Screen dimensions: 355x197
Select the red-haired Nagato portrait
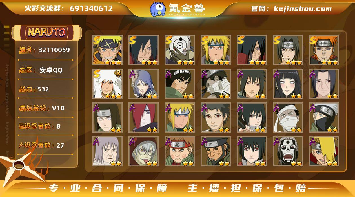pos(143,118)
